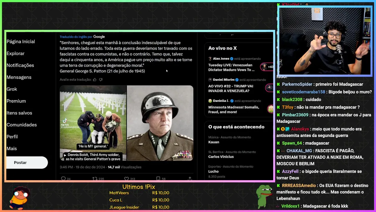The height and width of the screenshot is (212, 376).
Task: Click the Ao vivo no X heading
Action: pos(222,48)
